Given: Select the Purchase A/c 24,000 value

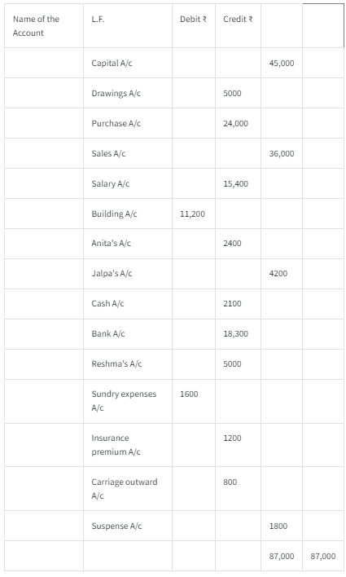Looking at the screenshot, I should point(235,124).
